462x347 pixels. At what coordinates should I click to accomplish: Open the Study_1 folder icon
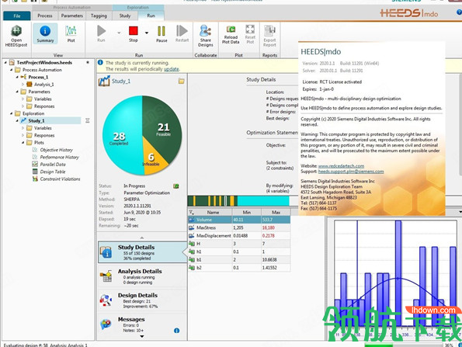click(181, 81)
